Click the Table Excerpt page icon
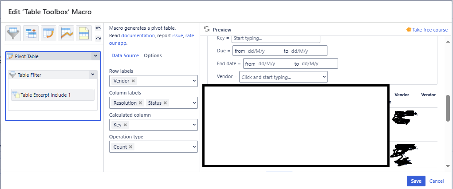The height and width of the screenshot is (189, 453). (x=84, y=33)
